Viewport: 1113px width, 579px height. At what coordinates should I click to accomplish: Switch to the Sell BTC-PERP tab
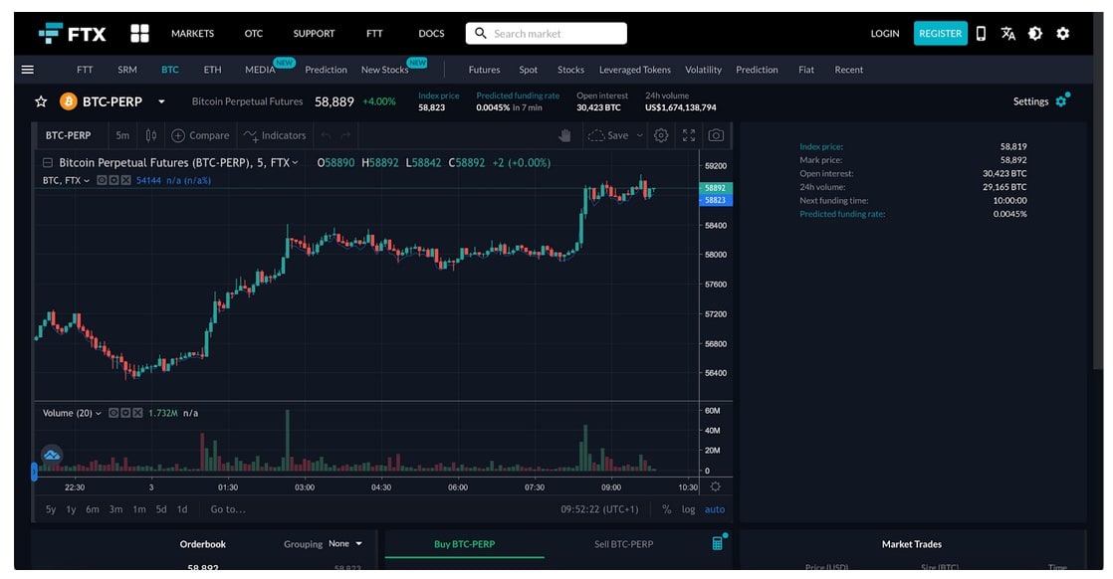click(623, 544)
